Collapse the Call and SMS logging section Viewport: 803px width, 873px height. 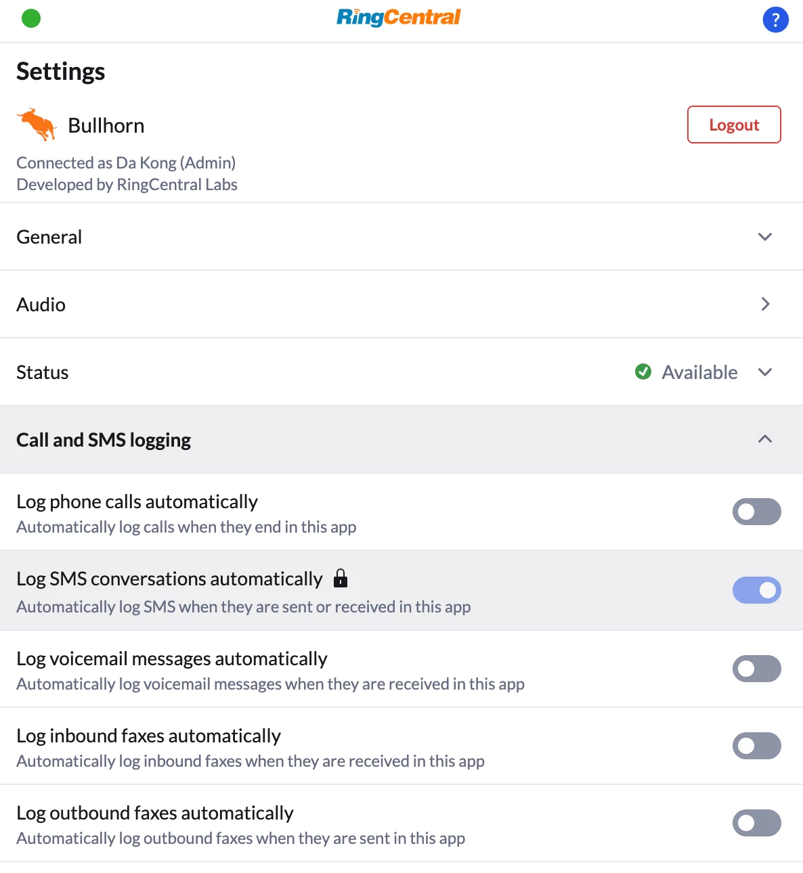coord(765,439)
